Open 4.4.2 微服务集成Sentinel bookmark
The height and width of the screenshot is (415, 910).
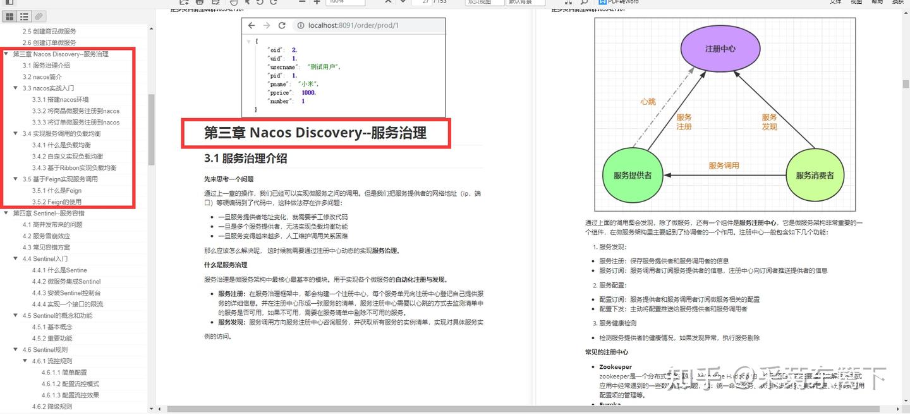pyautogui.click(x=66, y=282)
